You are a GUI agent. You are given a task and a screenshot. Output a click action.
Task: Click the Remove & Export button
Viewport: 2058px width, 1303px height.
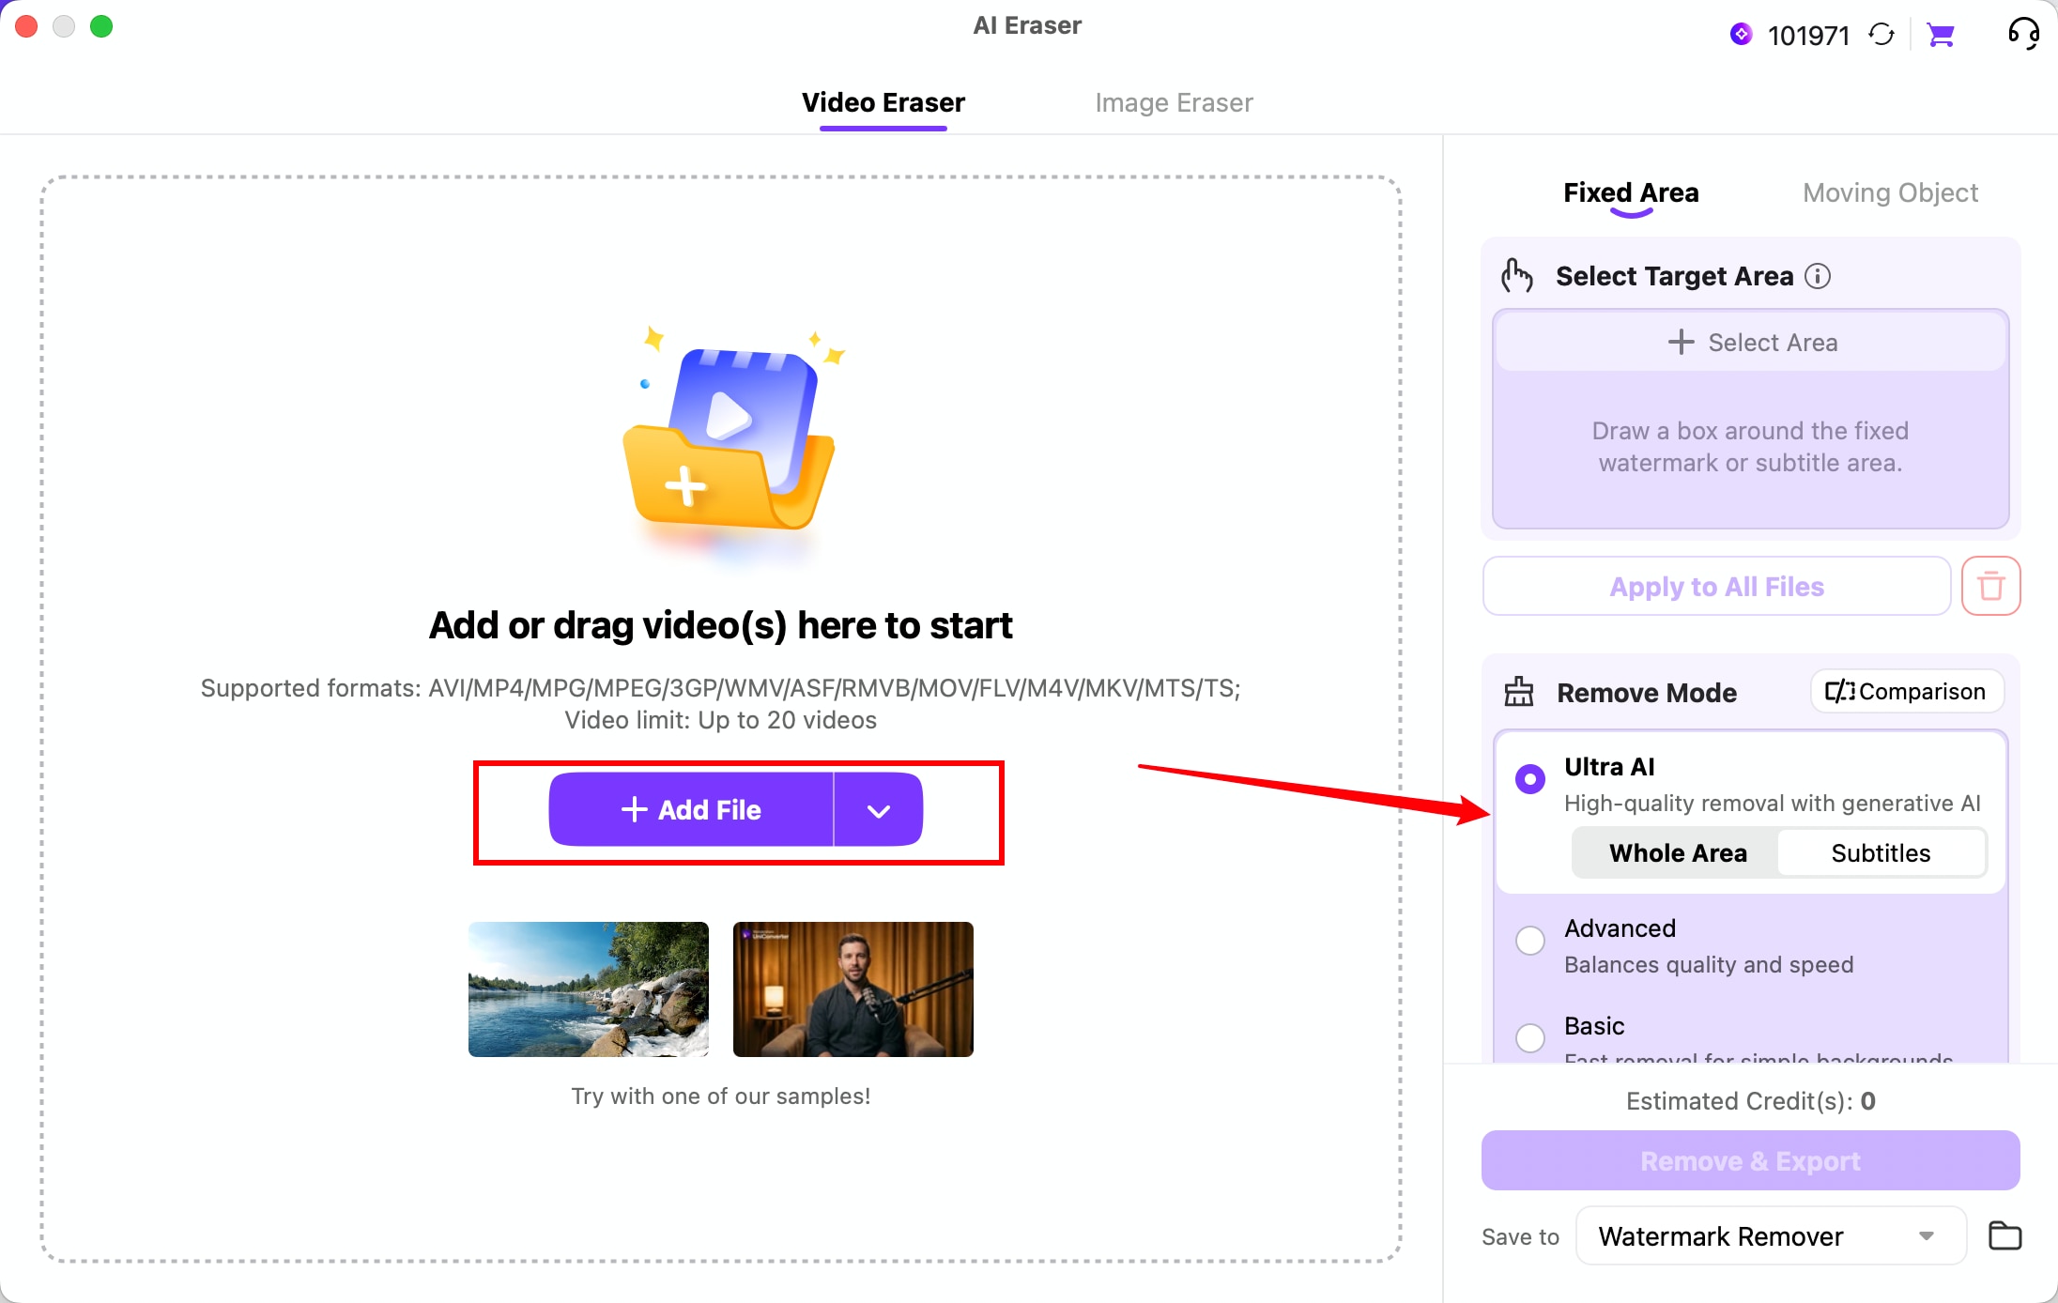1750,1160
